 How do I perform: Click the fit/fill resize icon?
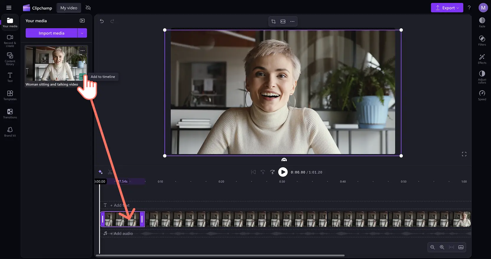pos(283,21)
